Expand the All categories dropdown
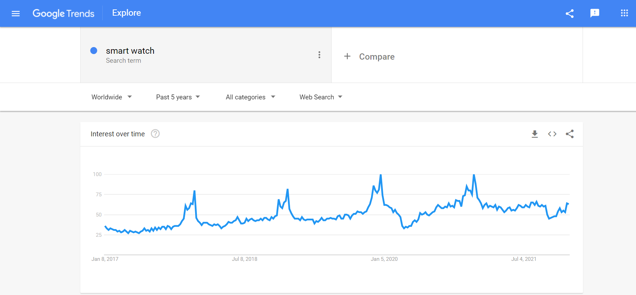Image resolution: width=636 pixels, height=295 pixels. [251, 97]
